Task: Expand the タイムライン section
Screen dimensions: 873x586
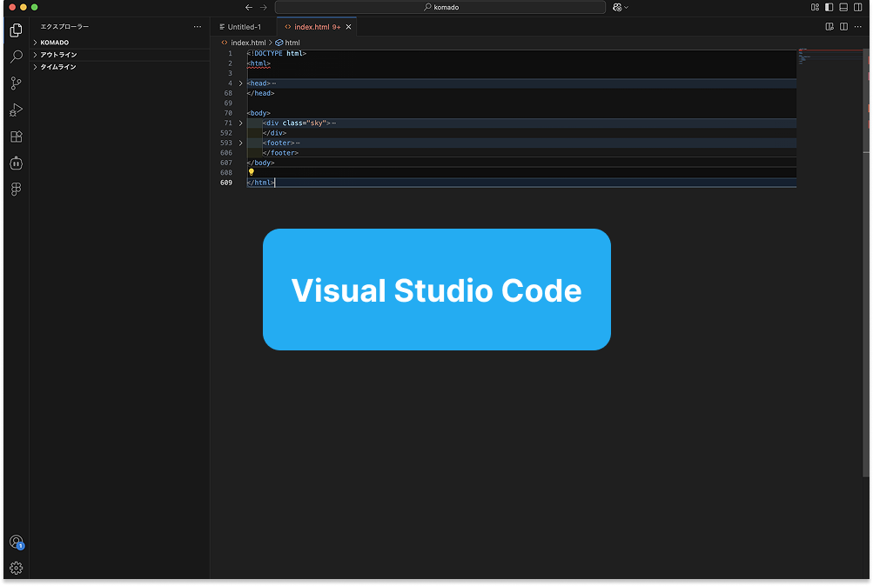Action: (120, 67)
